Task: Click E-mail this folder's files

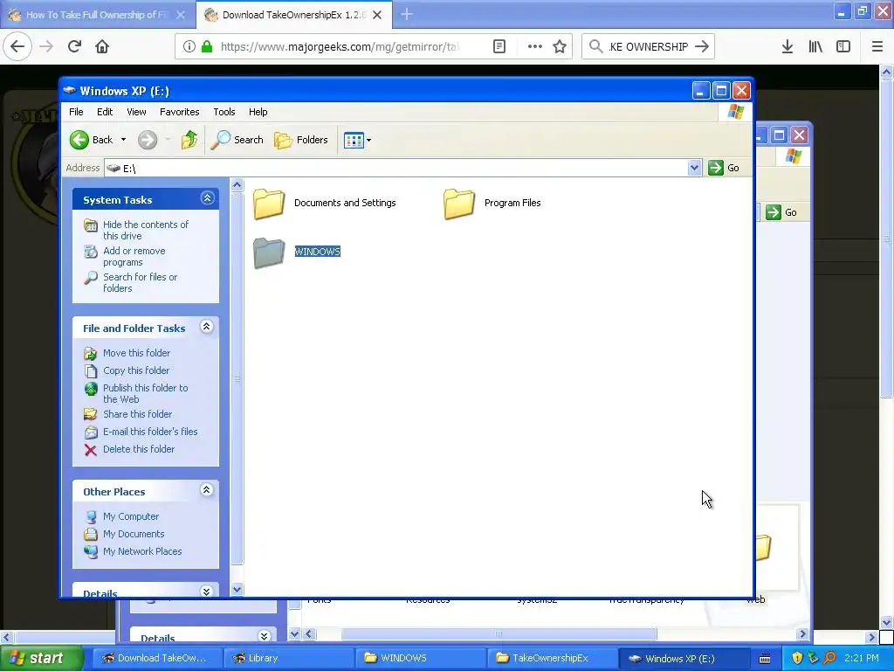Action: (x=150, y=432)
